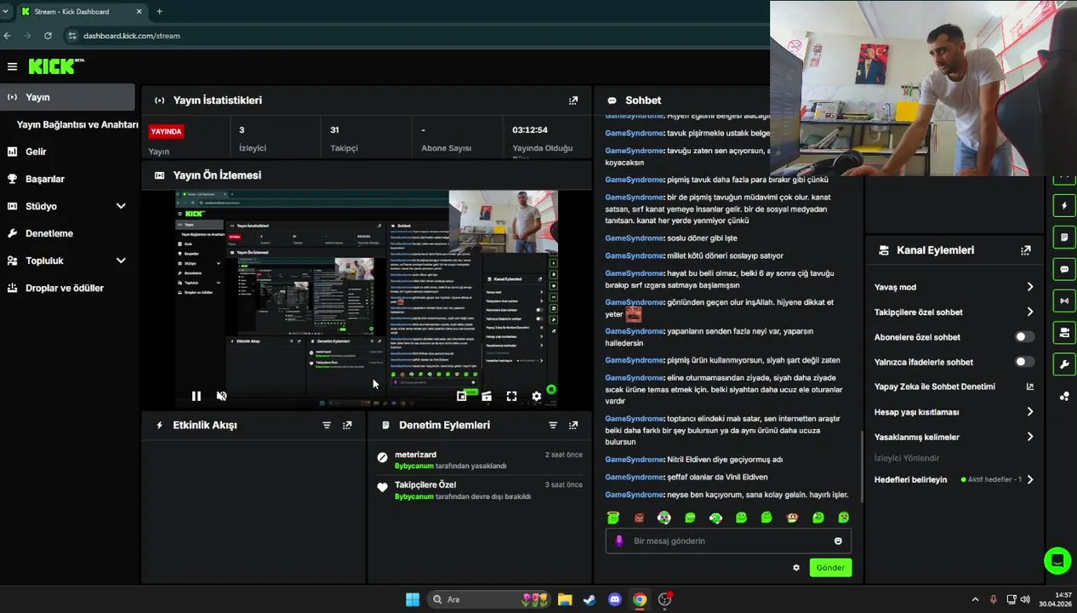Click the meterizard moderation entry
Screen dimensions: 1077x613
click(x=480, y=460)
